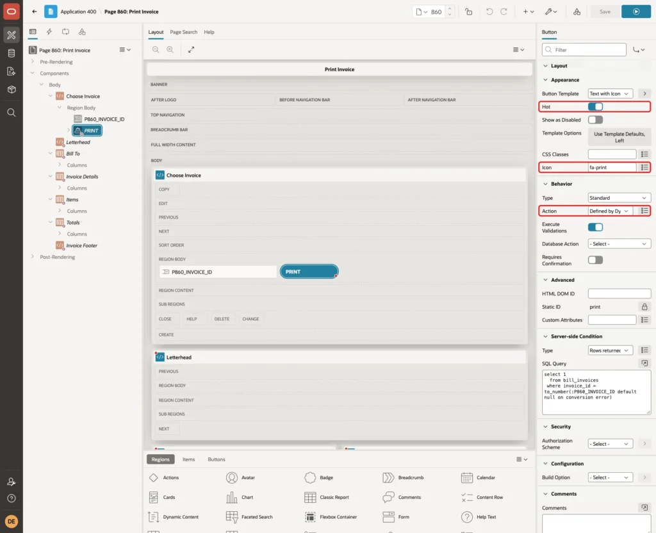The height and width of the screenshot is (533, 656).
Task: Click the Redo icon
Action: pos(504,12)
